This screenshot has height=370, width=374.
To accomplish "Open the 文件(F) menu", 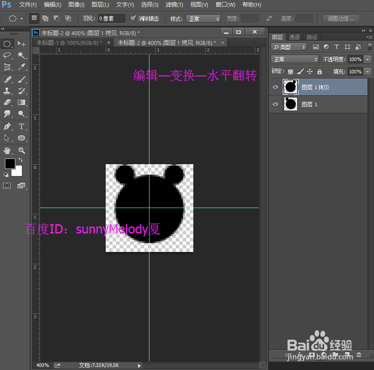I will [x=28, y=5].
